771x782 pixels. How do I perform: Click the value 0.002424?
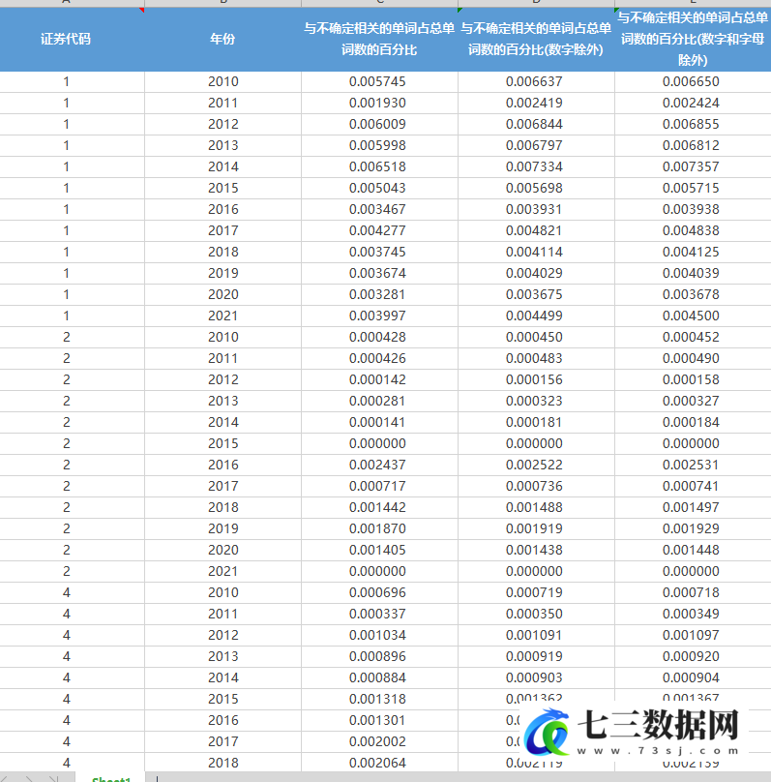693,104
